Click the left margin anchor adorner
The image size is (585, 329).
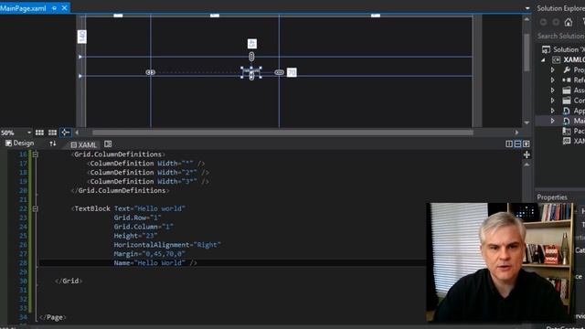(150, 72)
